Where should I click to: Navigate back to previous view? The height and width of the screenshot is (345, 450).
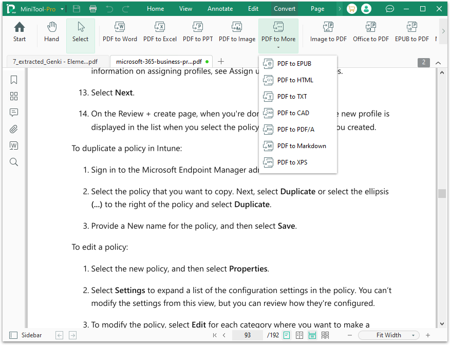click(x=60, y=335)
